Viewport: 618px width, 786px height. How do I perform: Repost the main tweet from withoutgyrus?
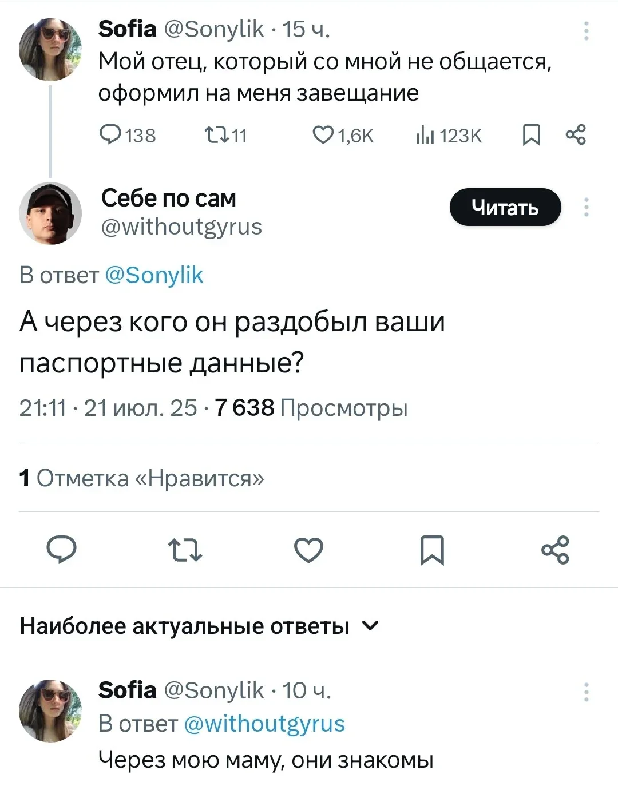(x=185, y=550)
